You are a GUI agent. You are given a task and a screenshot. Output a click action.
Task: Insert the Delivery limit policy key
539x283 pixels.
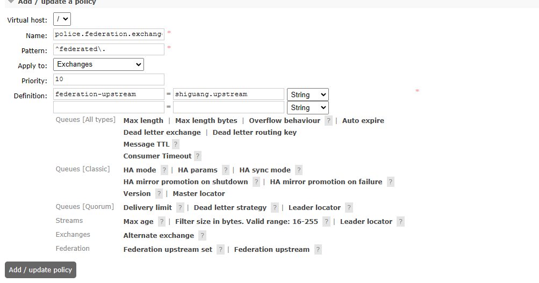pos(147,207)
